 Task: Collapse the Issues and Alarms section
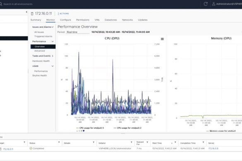[43, 27]
